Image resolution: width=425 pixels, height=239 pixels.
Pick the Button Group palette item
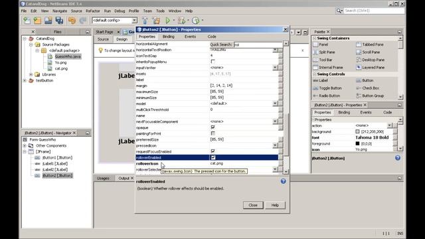pos(370,96)
